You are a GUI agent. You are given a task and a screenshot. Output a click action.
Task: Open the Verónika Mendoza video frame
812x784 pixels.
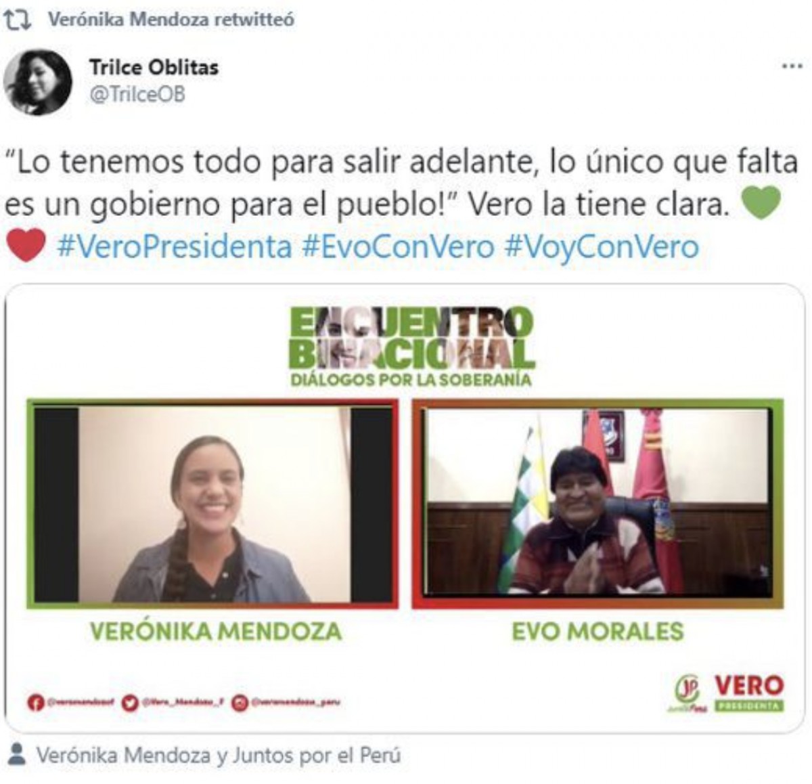click(x=212, y=503)
